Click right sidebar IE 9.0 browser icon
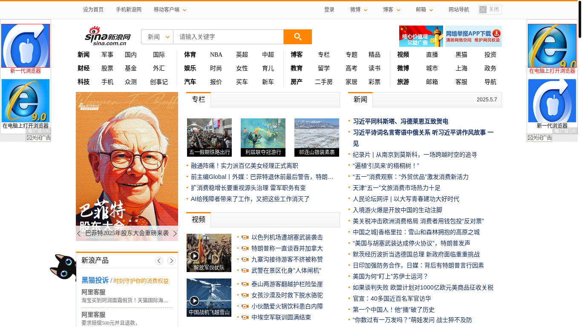Image resolution: width=582 pixels, height=327 pixels. point(552,46)
